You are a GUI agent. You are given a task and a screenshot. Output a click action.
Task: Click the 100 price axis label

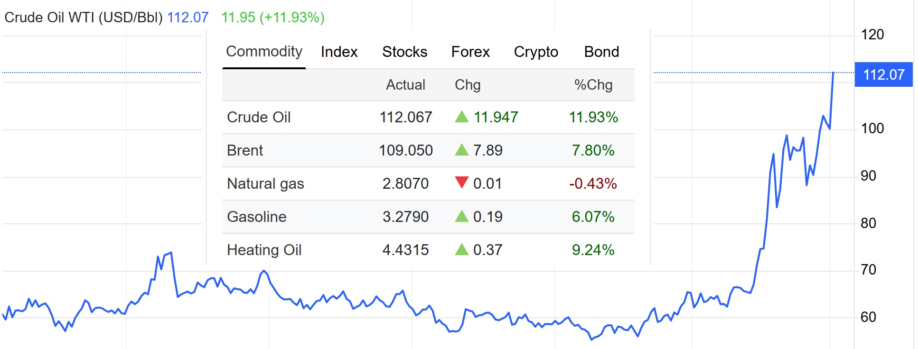(x=872, y=129)
